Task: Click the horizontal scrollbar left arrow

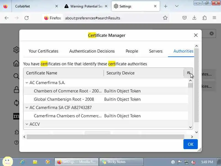Action: tap(25, 137)
